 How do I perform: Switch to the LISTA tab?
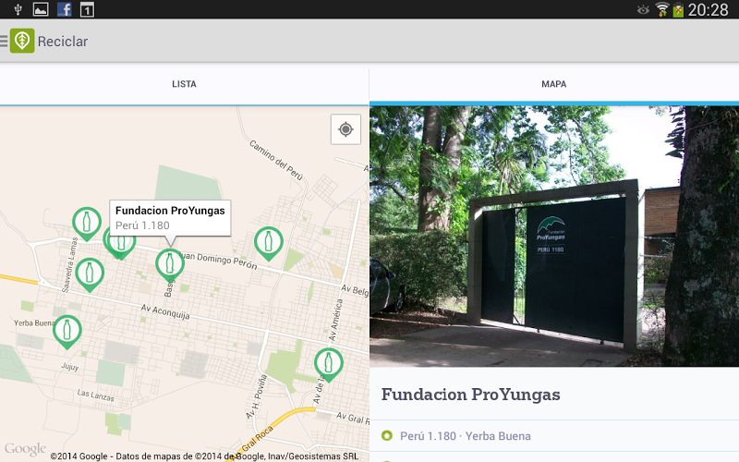pyautogui.click(x=184, y=84)
